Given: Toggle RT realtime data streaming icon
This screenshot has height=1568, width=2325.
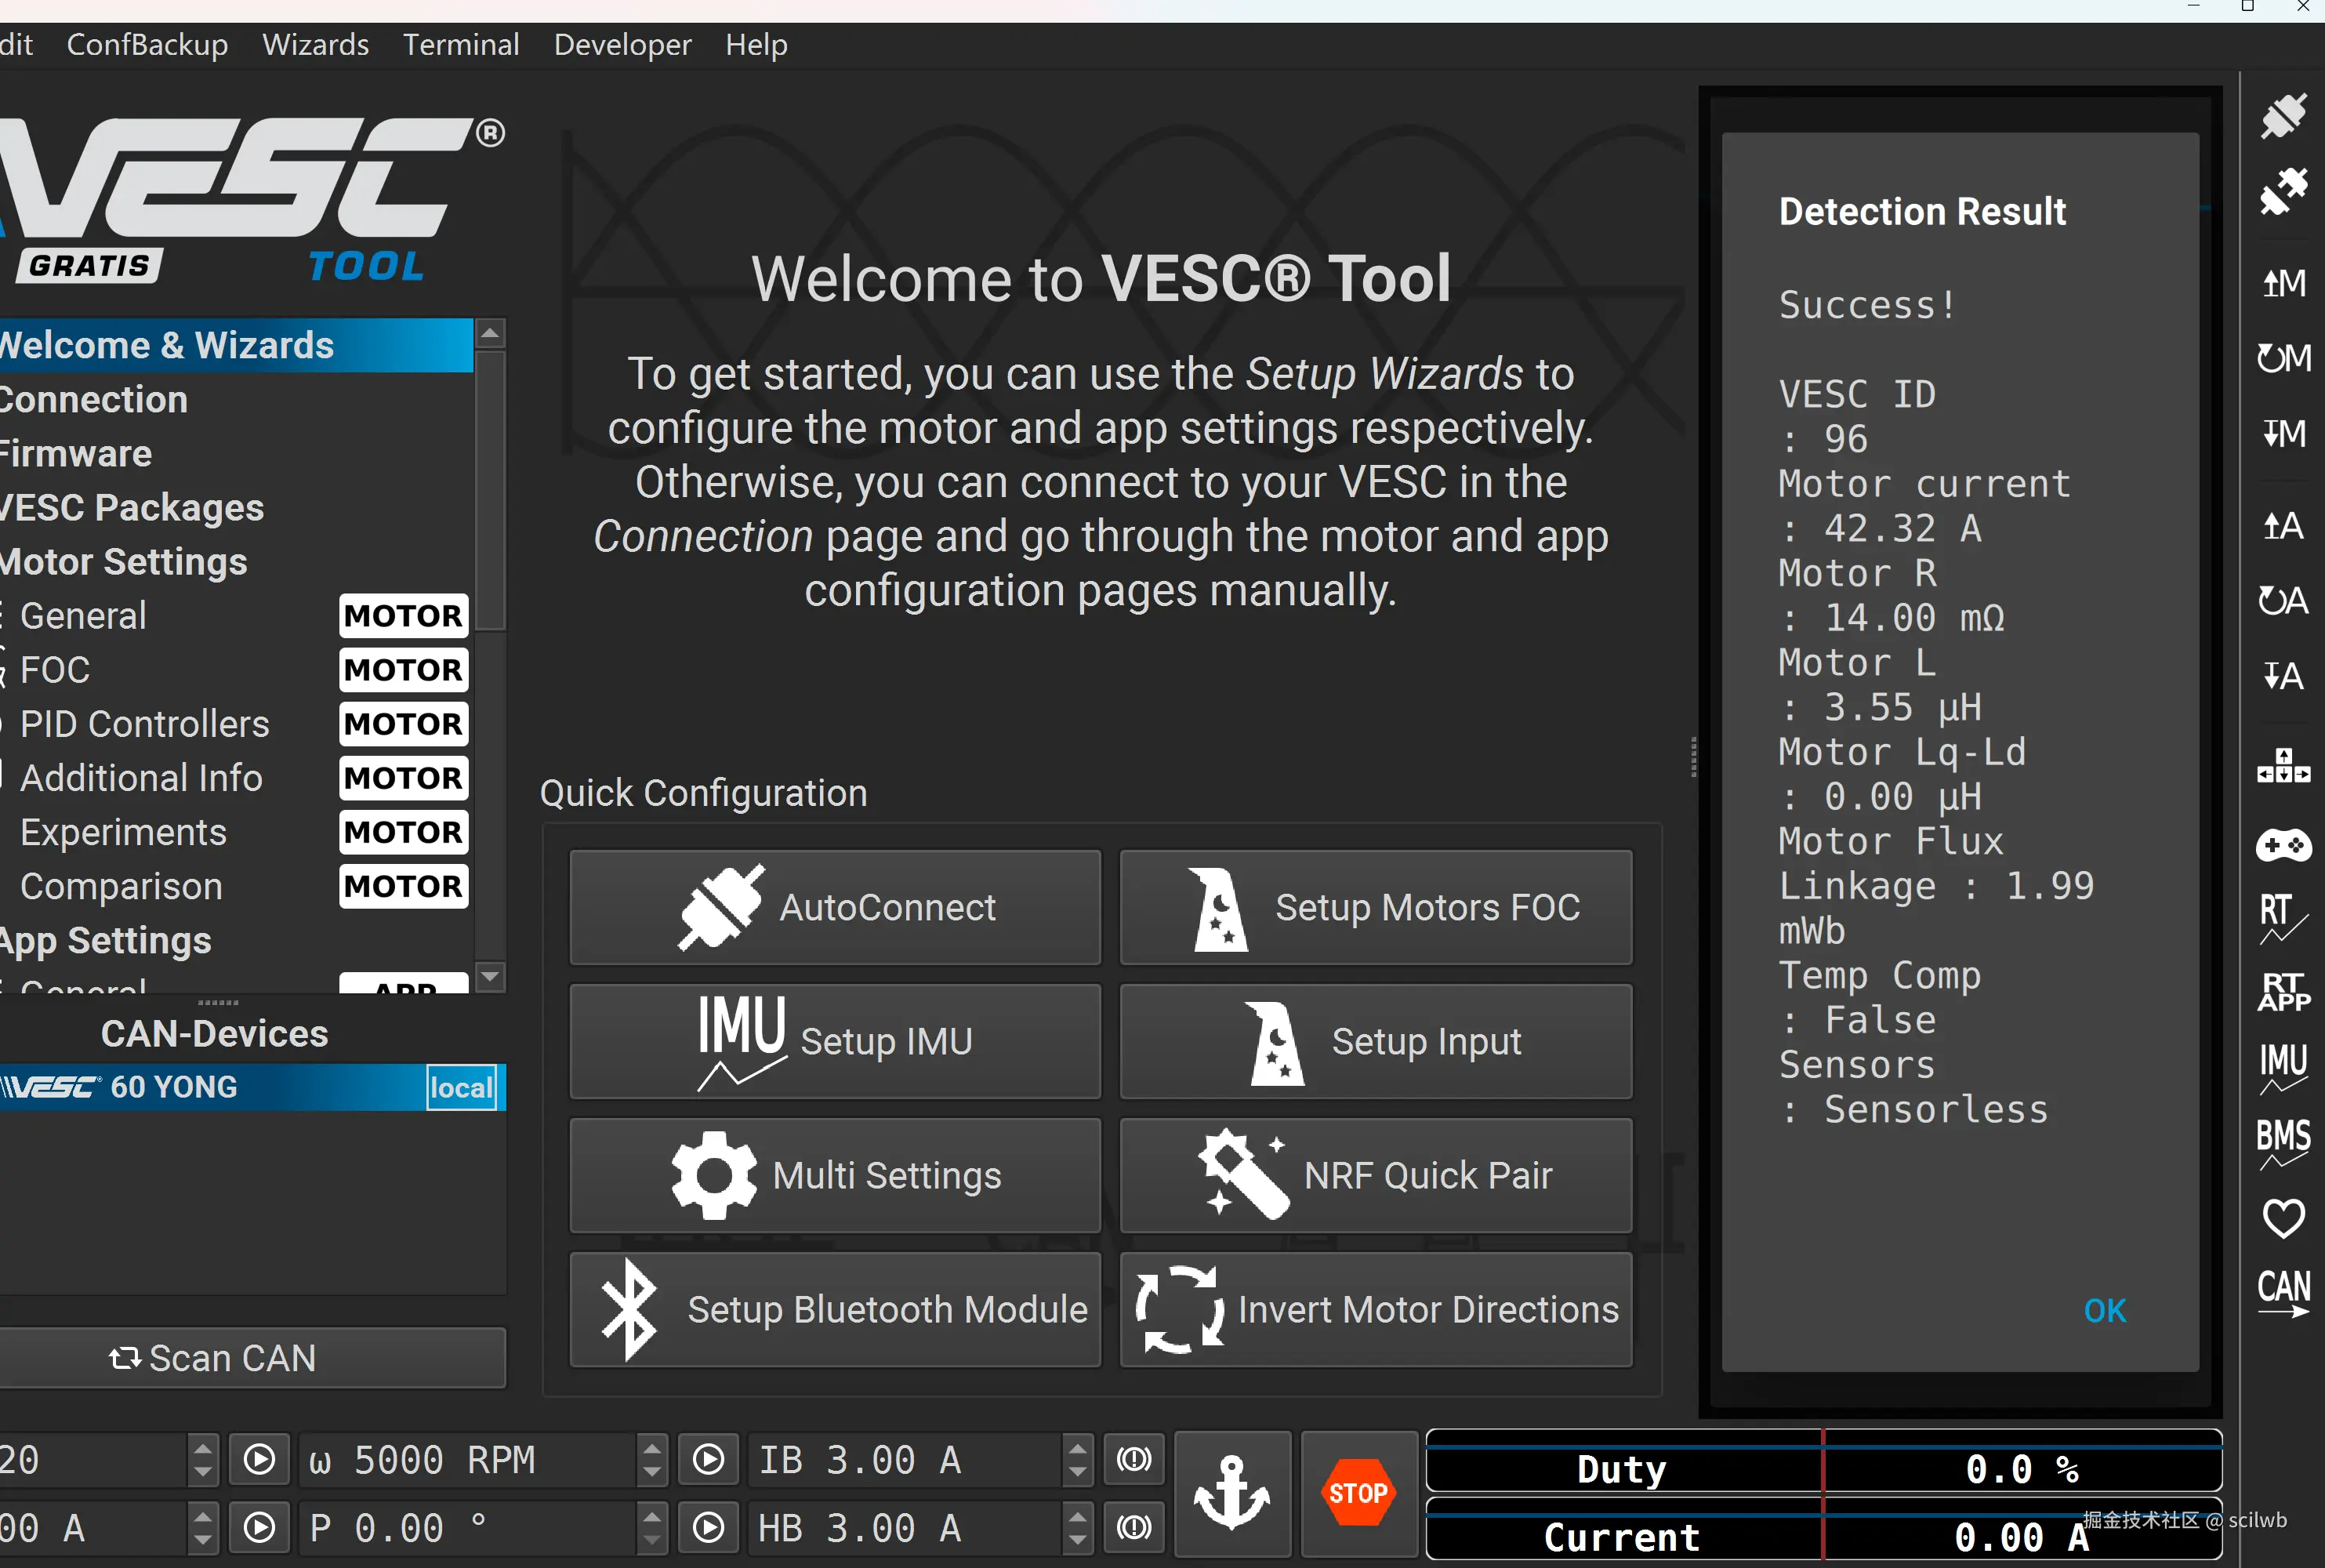Looking at the screenshot, I should pyautogui.click(x=2283, y=916).
